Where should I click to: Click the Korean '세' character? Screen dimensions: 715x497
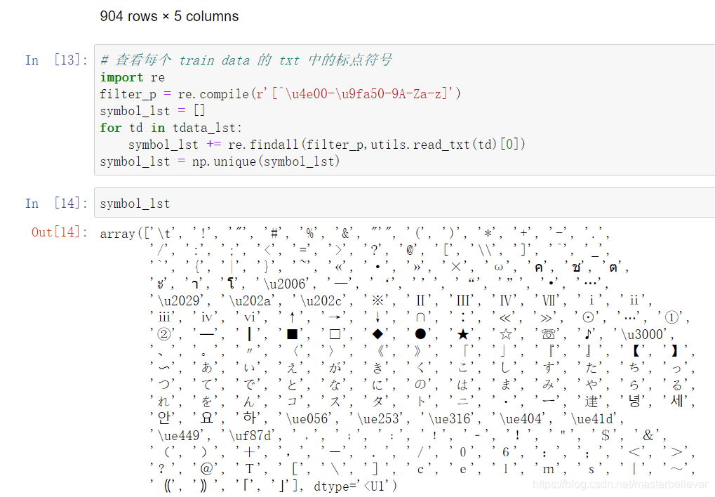tap(677, 401)
